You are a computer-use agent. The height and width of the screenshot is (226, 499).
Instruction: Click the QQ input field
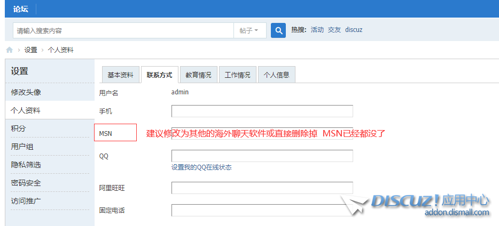coord(262,156)
